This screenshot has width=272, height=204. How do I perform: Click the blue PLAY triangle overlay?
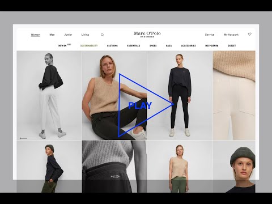[146, 105]
